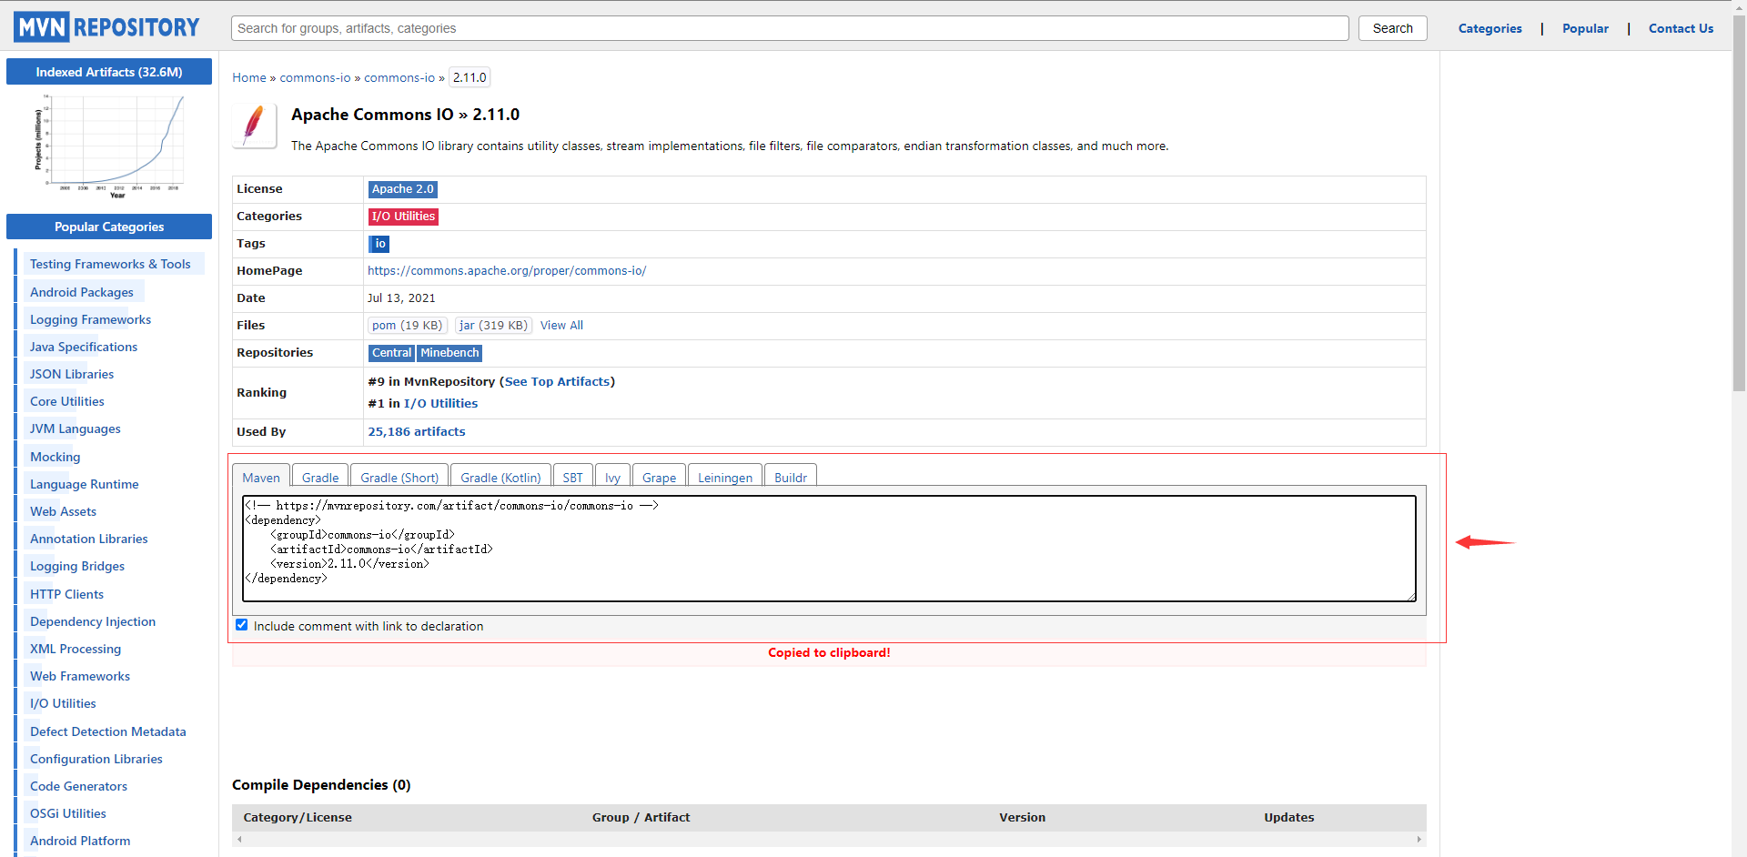Click View All files link
The width and height of the screenshot is (1747, 857).
561,325
